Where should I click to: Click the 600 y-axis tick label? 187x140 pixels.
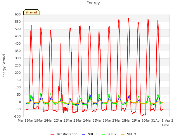coord(18,15)
